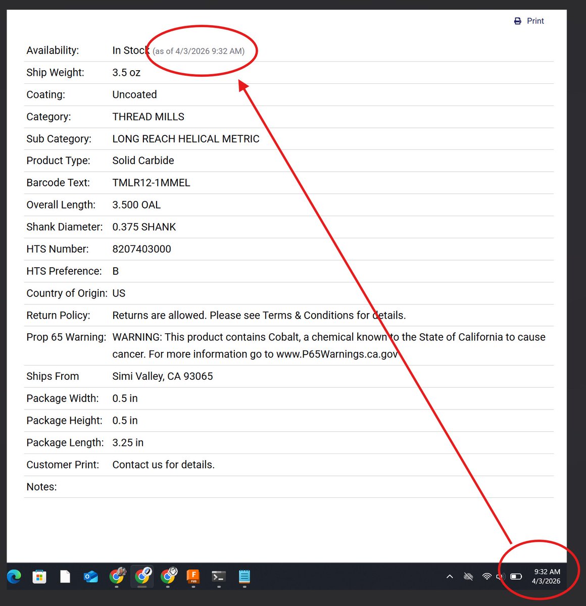The image size is (586, 606).
Task: Click "Contact us for details." customer print text
Action: point(164,465)
